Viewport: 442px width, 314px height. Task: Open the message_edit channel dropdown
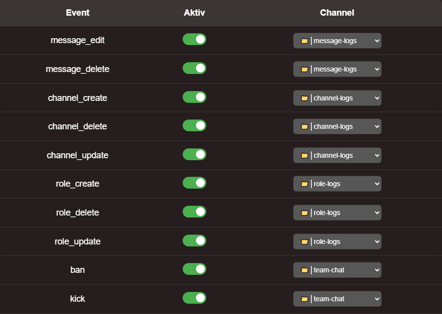(x=337, y=41)
